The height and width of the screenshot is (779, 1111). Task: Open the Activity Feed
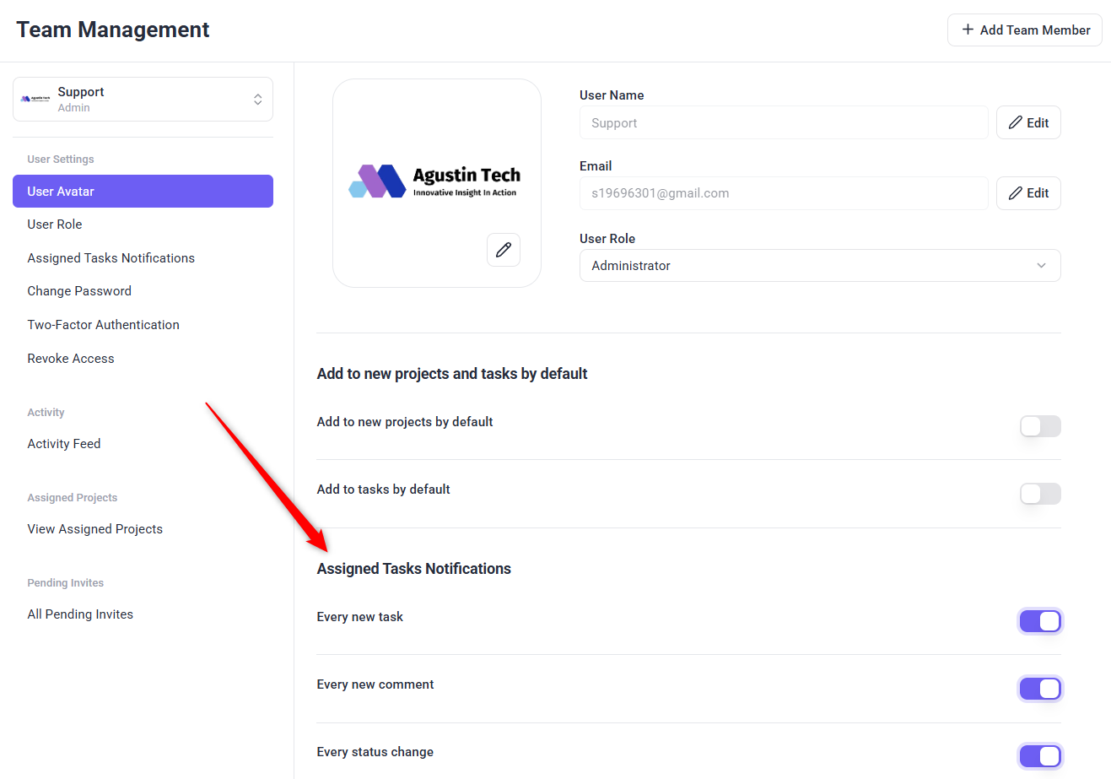coord(64,444)
